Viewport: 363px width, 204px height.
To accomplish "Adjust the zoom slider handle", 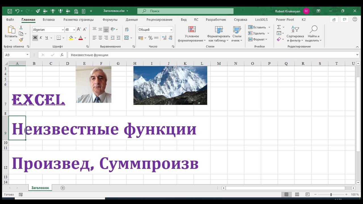I will (x=331, y=195).
